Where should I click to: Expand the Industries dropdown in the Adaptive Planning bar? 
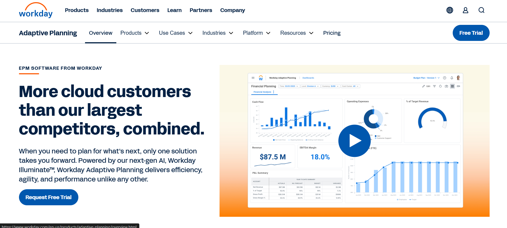click(x=218, y=33)
